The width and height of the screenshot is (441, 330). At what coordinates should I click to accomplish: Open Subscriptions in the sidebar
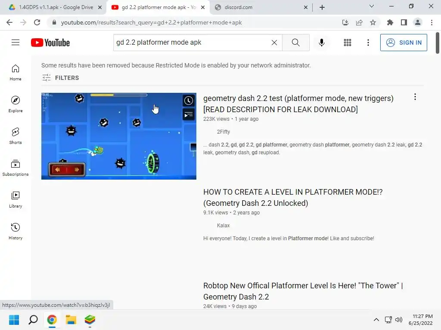pyautogui.click(x=16, y=168)
